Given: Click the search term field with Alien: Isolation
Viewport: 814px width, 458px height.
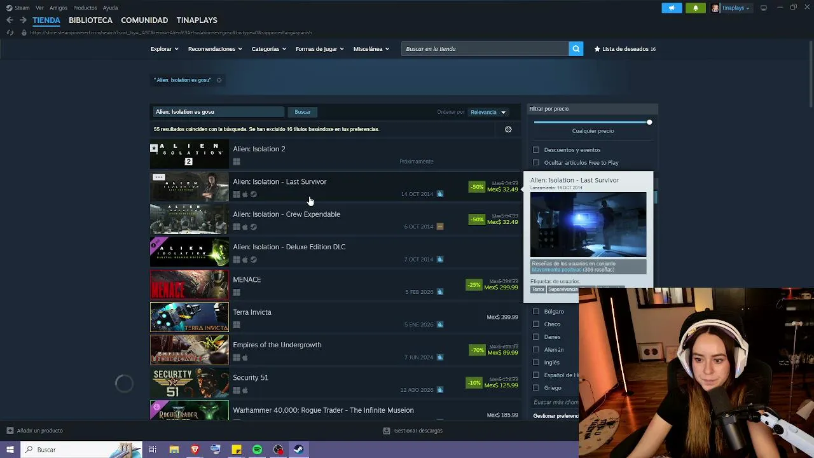Looking at the screenshot, I should 218,112.
